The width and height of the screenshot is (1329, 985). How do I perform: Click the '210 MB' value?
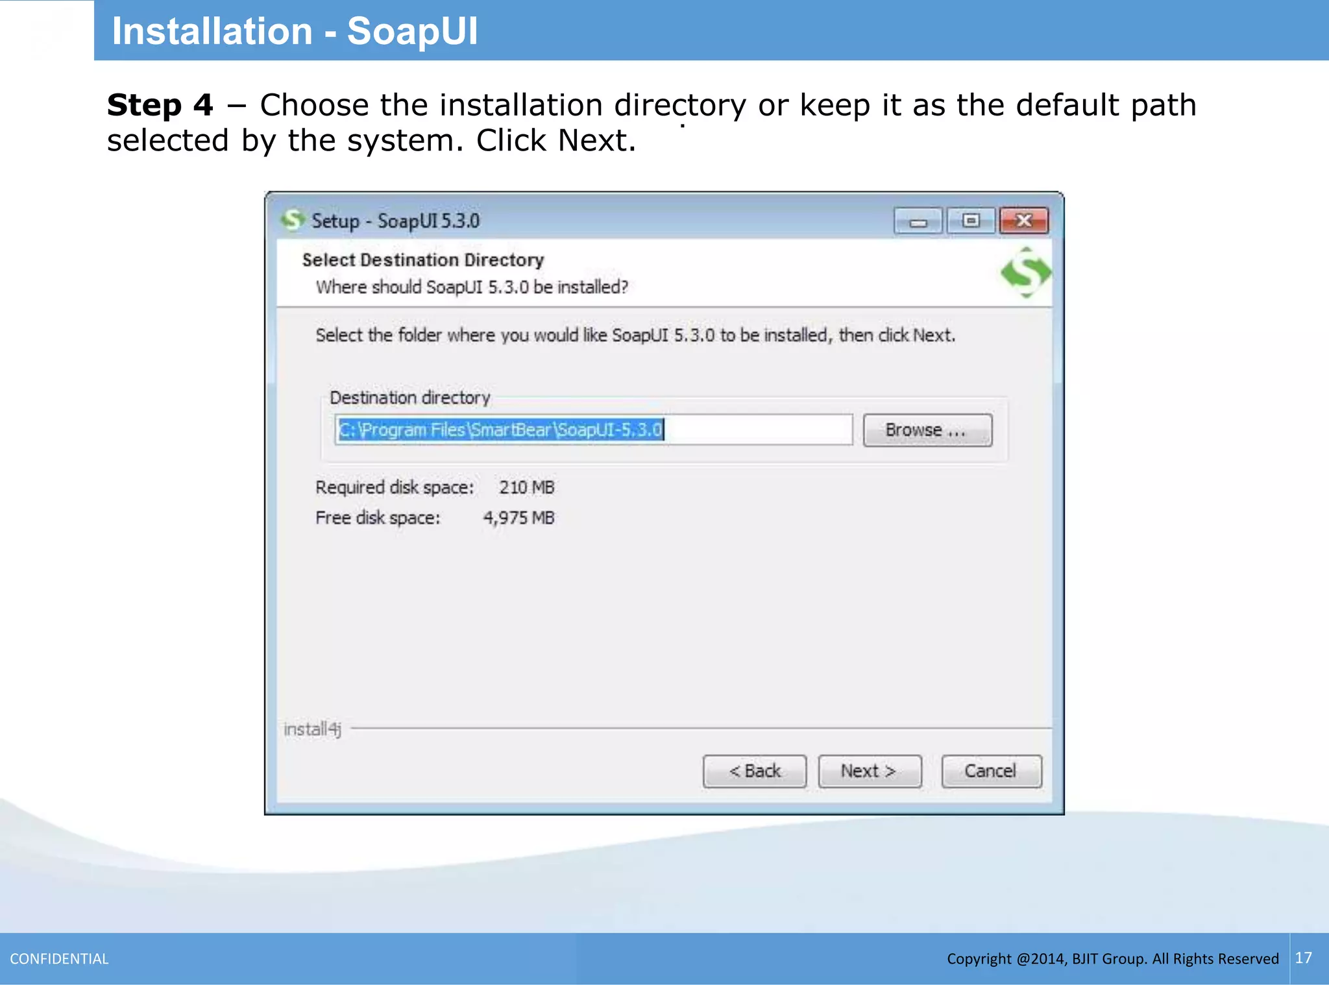click(526, 487)
